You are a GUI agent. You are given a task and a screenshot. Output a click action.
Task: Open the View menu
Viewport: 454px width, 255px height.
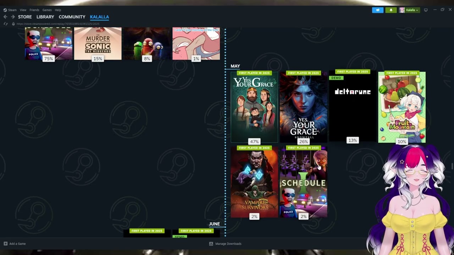(23, 10)
